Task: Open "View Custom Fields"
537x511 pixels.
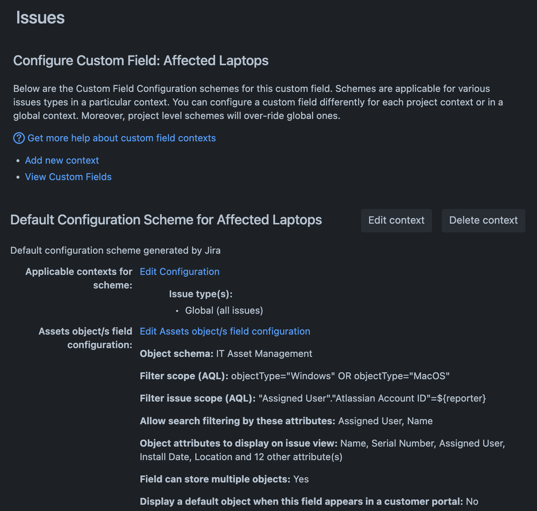Action: point(68,176)
